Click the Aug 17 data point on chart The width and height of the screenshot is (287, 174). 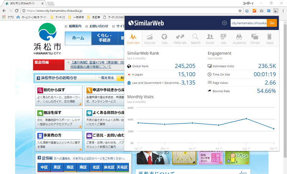click(x=246, y=119)
